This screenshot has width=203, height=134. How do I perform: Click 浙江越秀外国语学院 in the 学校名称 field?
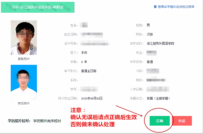pyautogui.click(x=161, y=43)
